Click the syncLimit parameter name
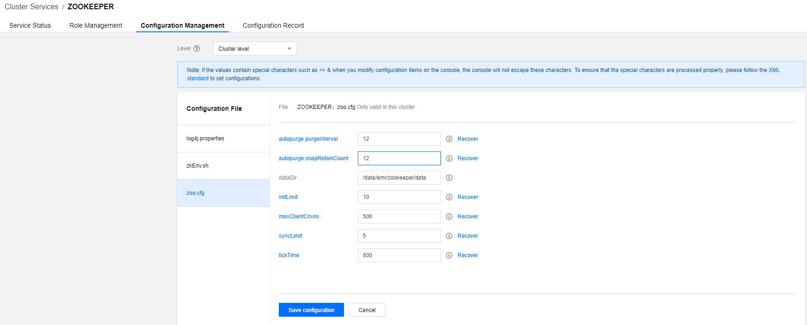 (290, 236)
